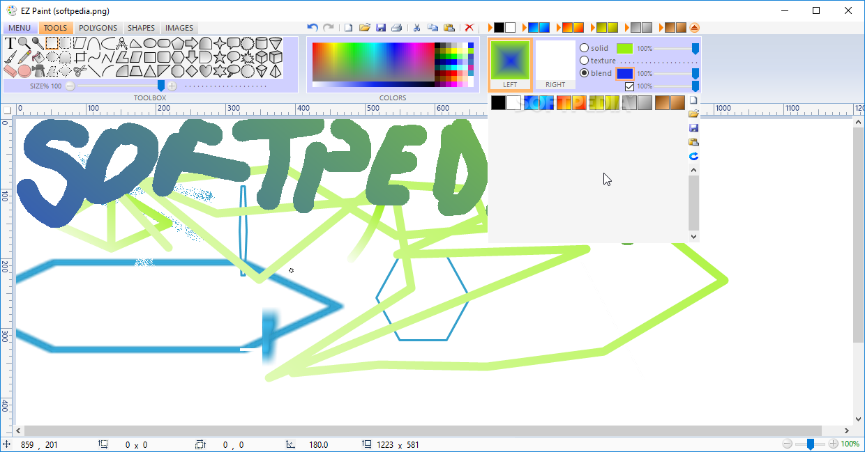The width and height of the screenshot is (865, 452).
Task: Open the MENU tab
Action: [x=20, y=28]
